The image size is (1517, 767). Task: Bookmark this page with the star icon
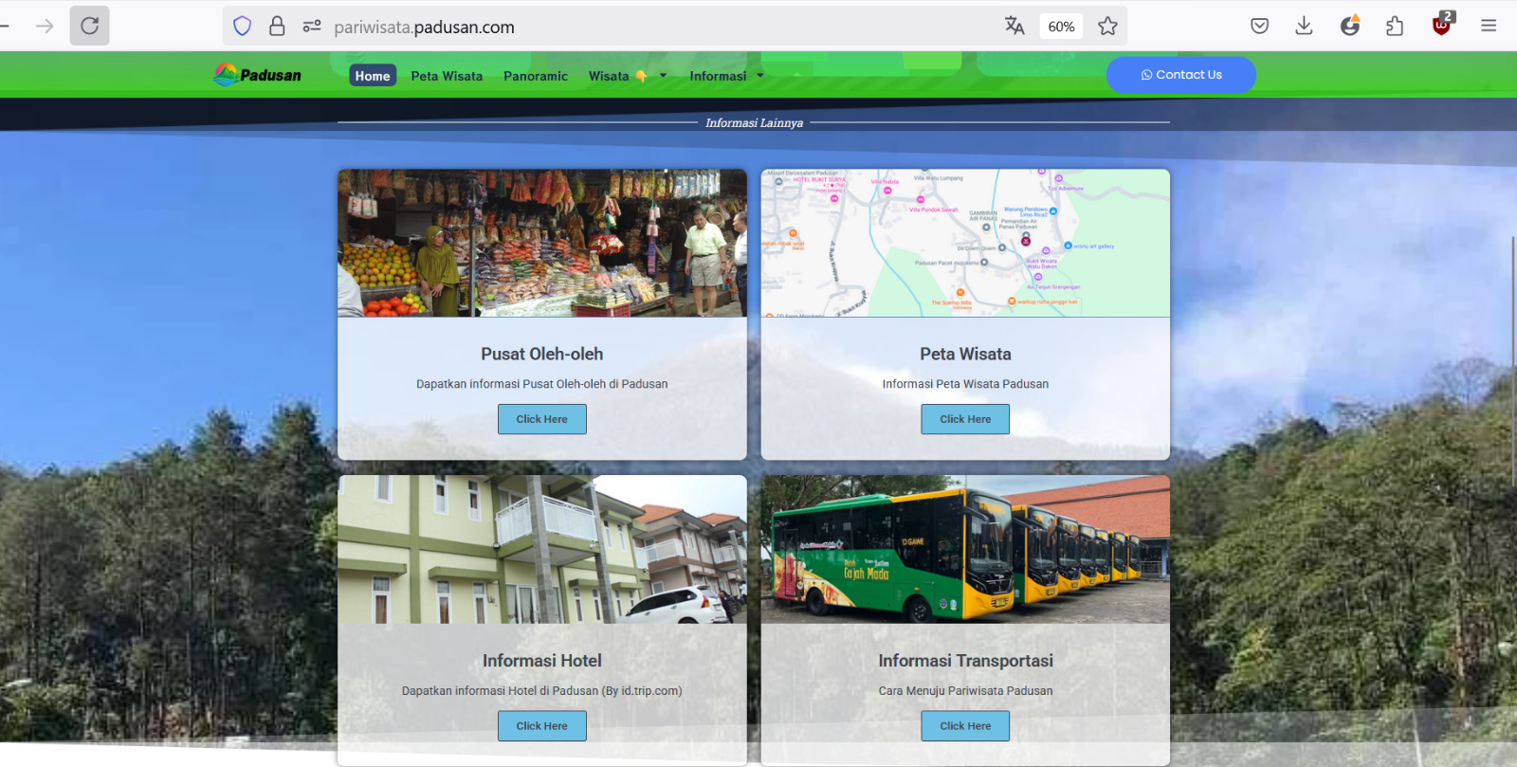(x=1107, y=27)
